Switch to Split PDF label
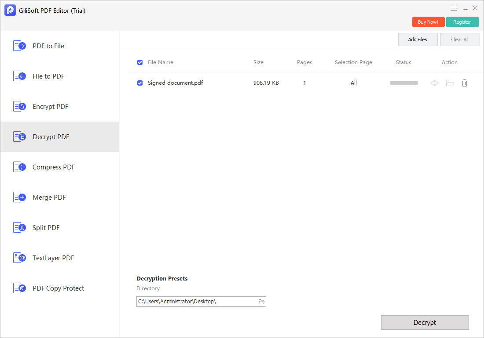 (46, 228)
